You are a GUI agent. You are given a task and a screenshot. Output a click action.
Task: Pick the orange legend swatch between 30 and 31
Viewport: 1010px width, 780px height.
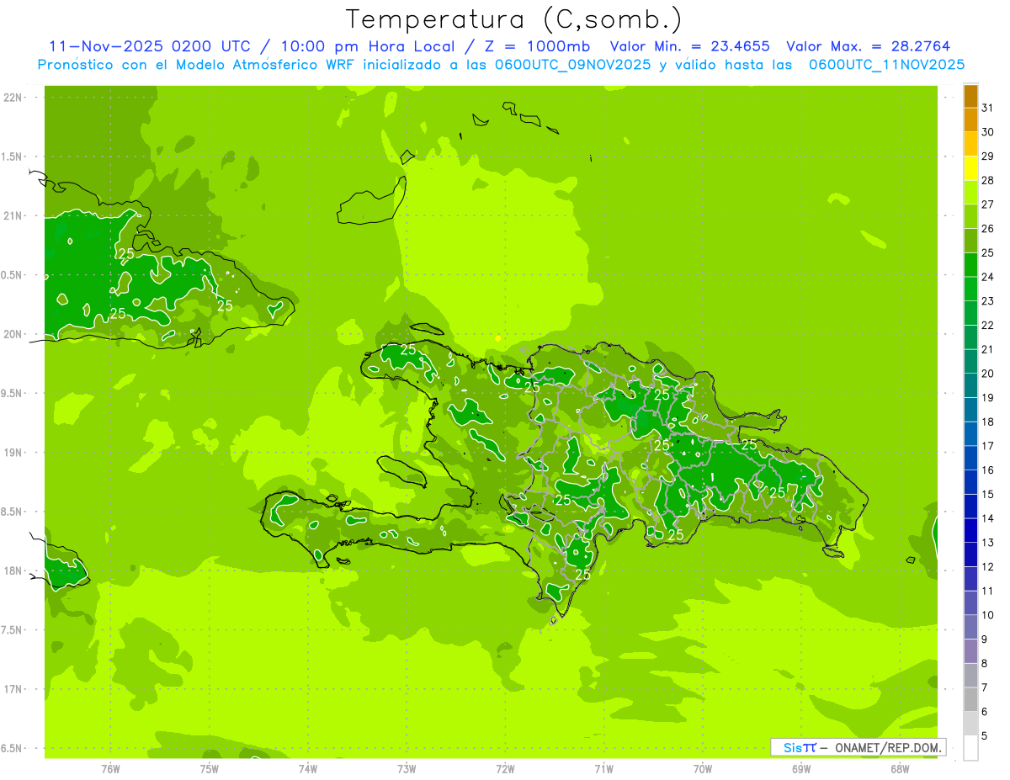tap(970, 120)
